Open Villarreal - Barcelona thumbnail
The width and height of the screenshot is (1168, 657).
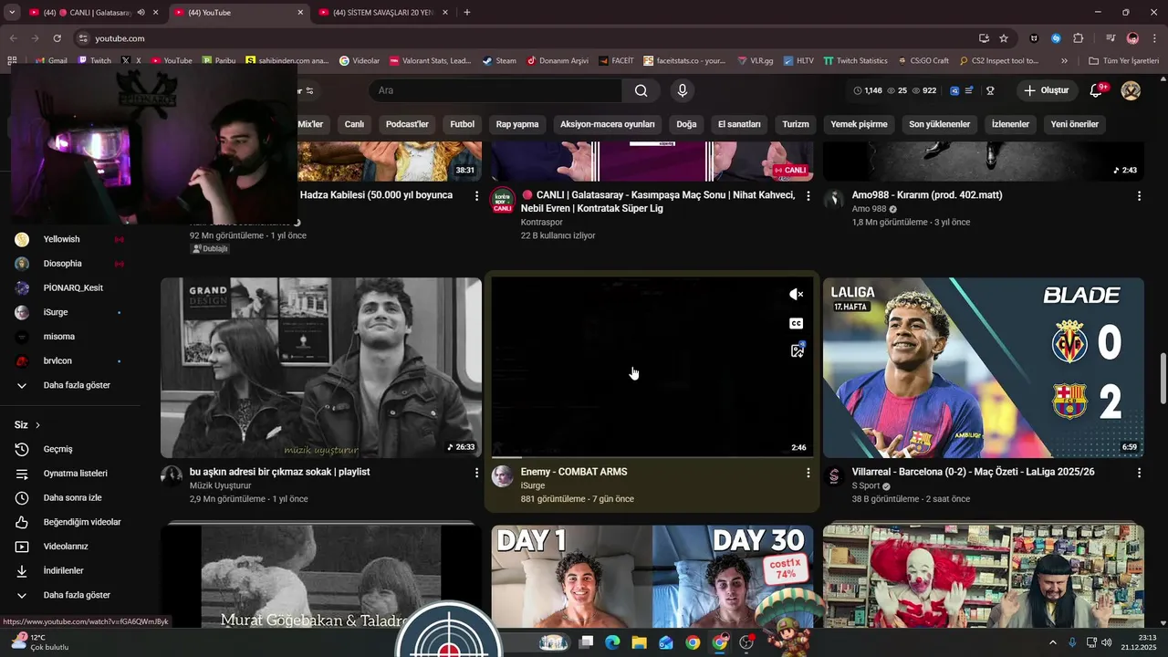(x=983, y=368)
